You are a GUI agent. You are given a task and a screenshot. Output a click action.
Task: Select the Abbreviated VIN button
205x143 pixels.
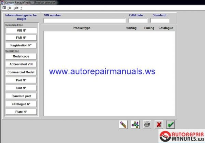(21, 64)
